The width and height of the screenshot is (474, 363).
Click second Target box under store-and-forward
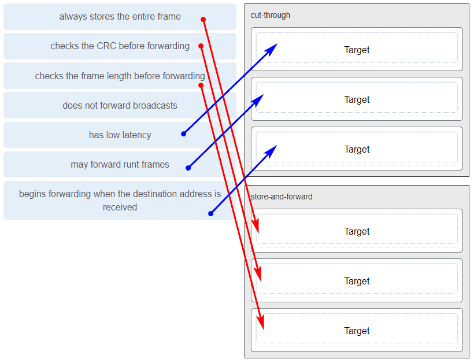coord(357,280)
